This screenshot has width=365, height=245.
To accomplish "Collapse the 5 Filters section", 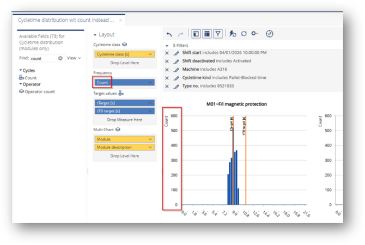I will [167, 46].
